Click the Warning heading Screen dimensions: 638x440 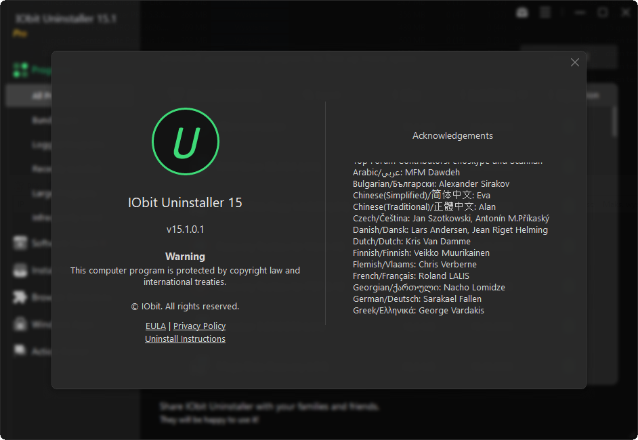pos(185,257)
